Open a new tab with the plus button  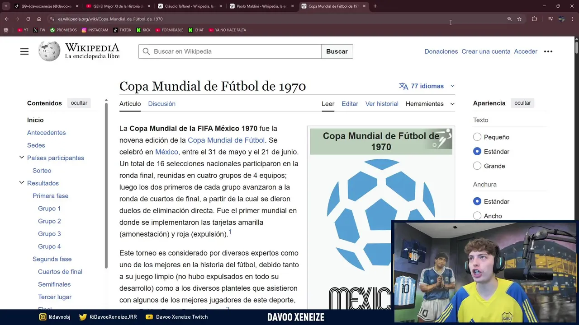click(x=375, y=6)
